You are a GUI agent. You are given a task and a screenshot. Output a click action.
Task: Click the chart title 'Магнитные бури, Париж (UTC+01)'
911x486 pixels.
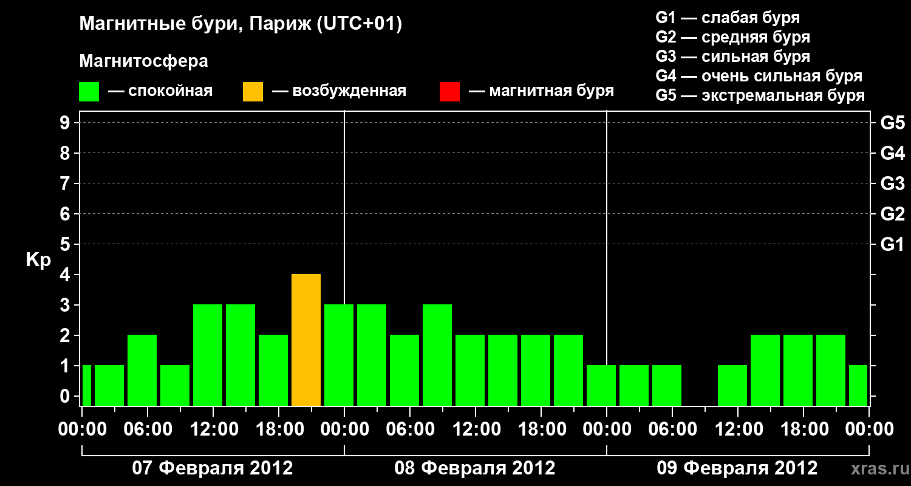tap(241, 24)
